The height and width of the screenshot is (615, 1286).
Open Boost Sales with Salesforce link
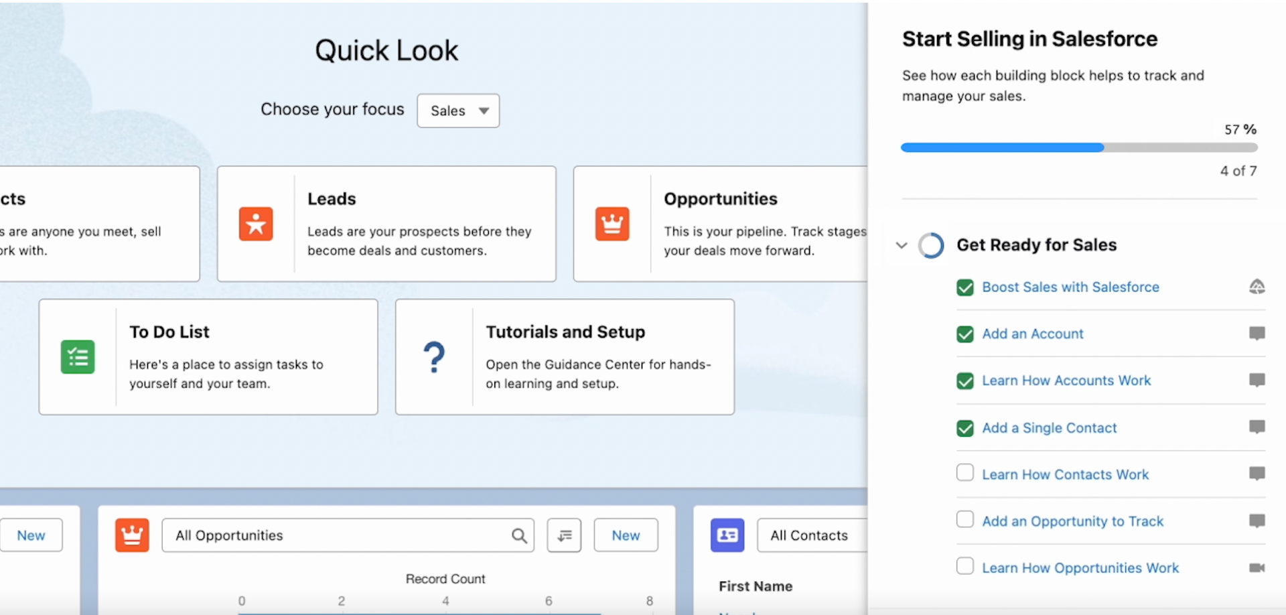tap(1070, 287)
